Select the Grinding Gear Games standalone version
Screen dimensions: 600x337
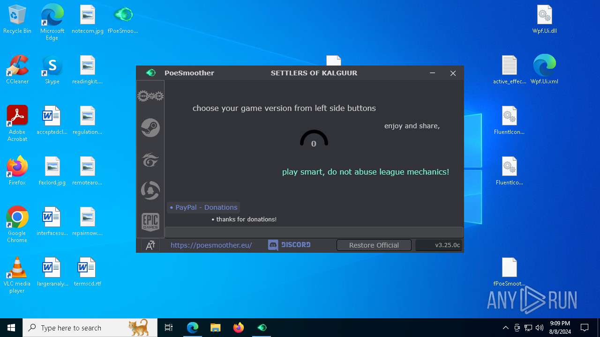coord(150,96)
